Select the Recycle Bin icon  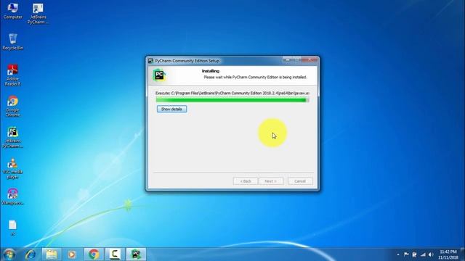coord(13,42)
